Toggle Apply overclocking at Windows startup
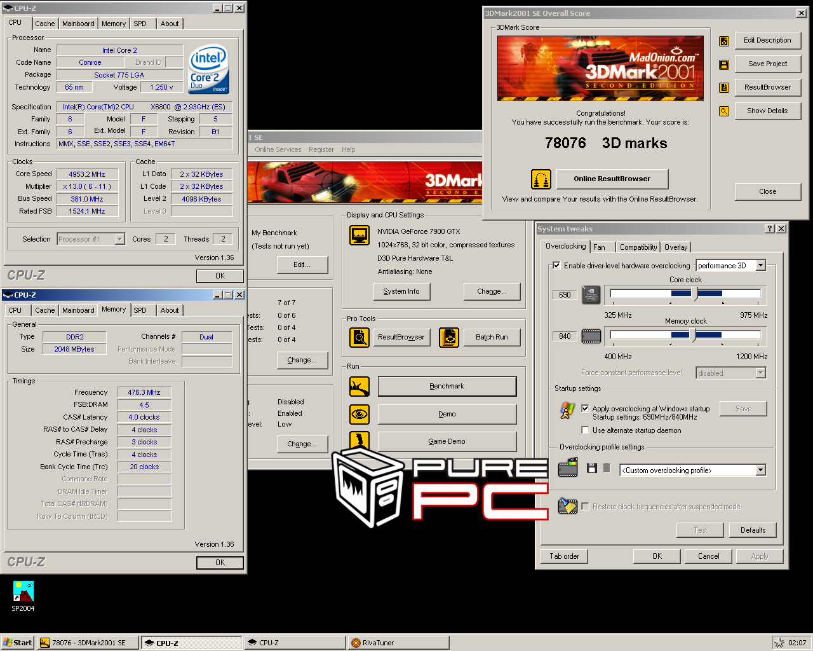The height and width of the screenshot is (651, 813). coord(586,409)
